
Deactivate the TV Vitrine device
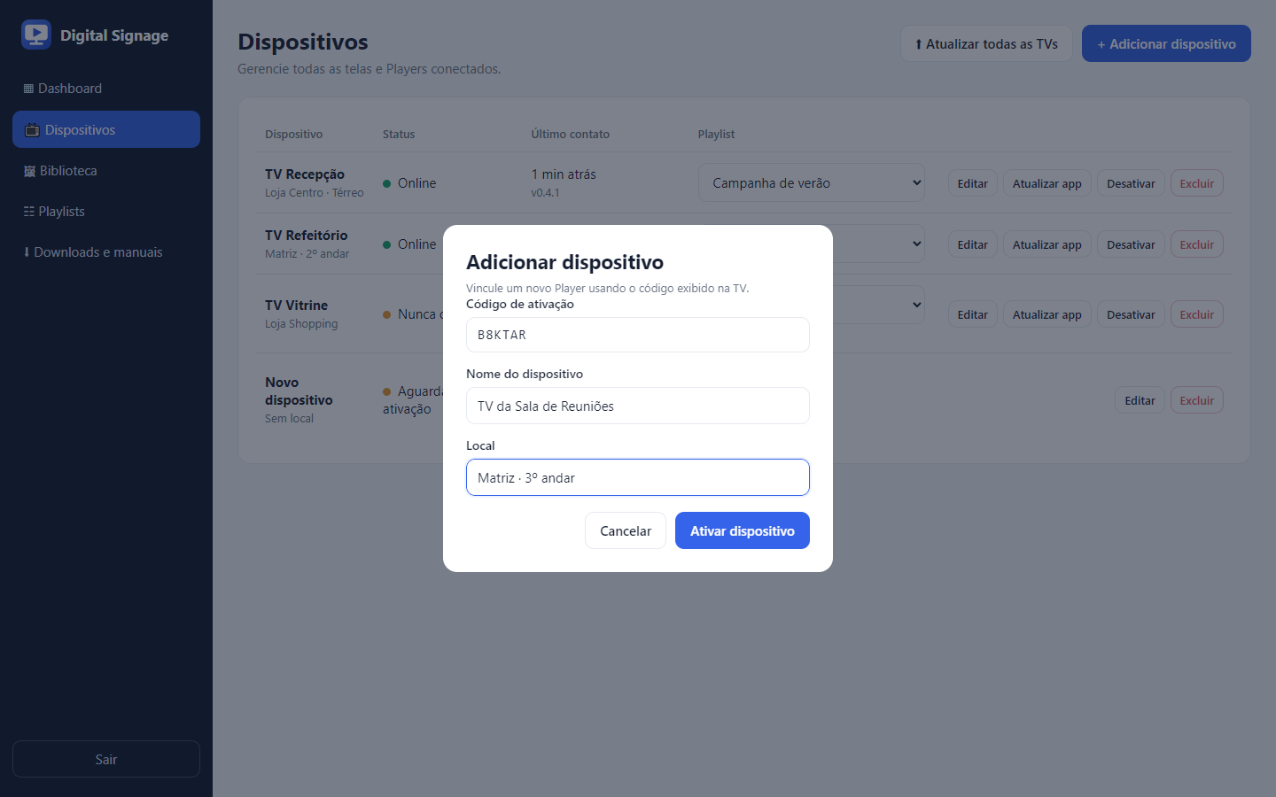[1131, 314]
